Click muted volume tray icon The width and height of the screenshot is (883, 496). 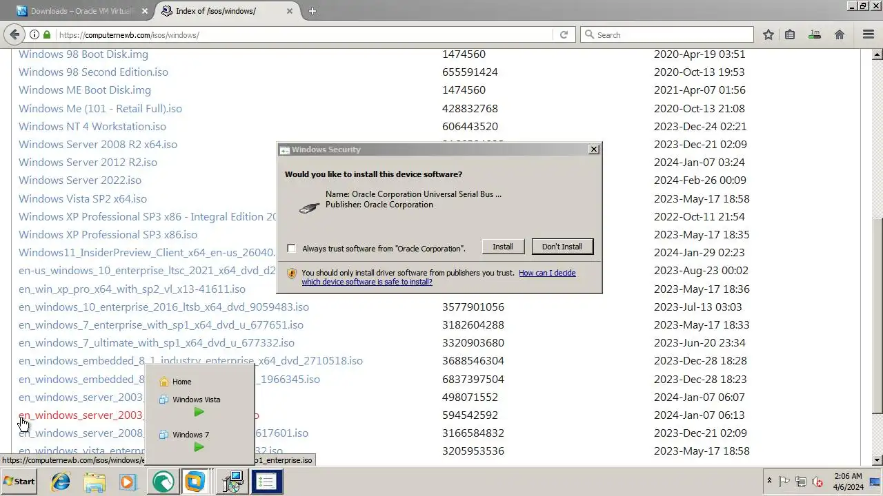coord(818,482)
